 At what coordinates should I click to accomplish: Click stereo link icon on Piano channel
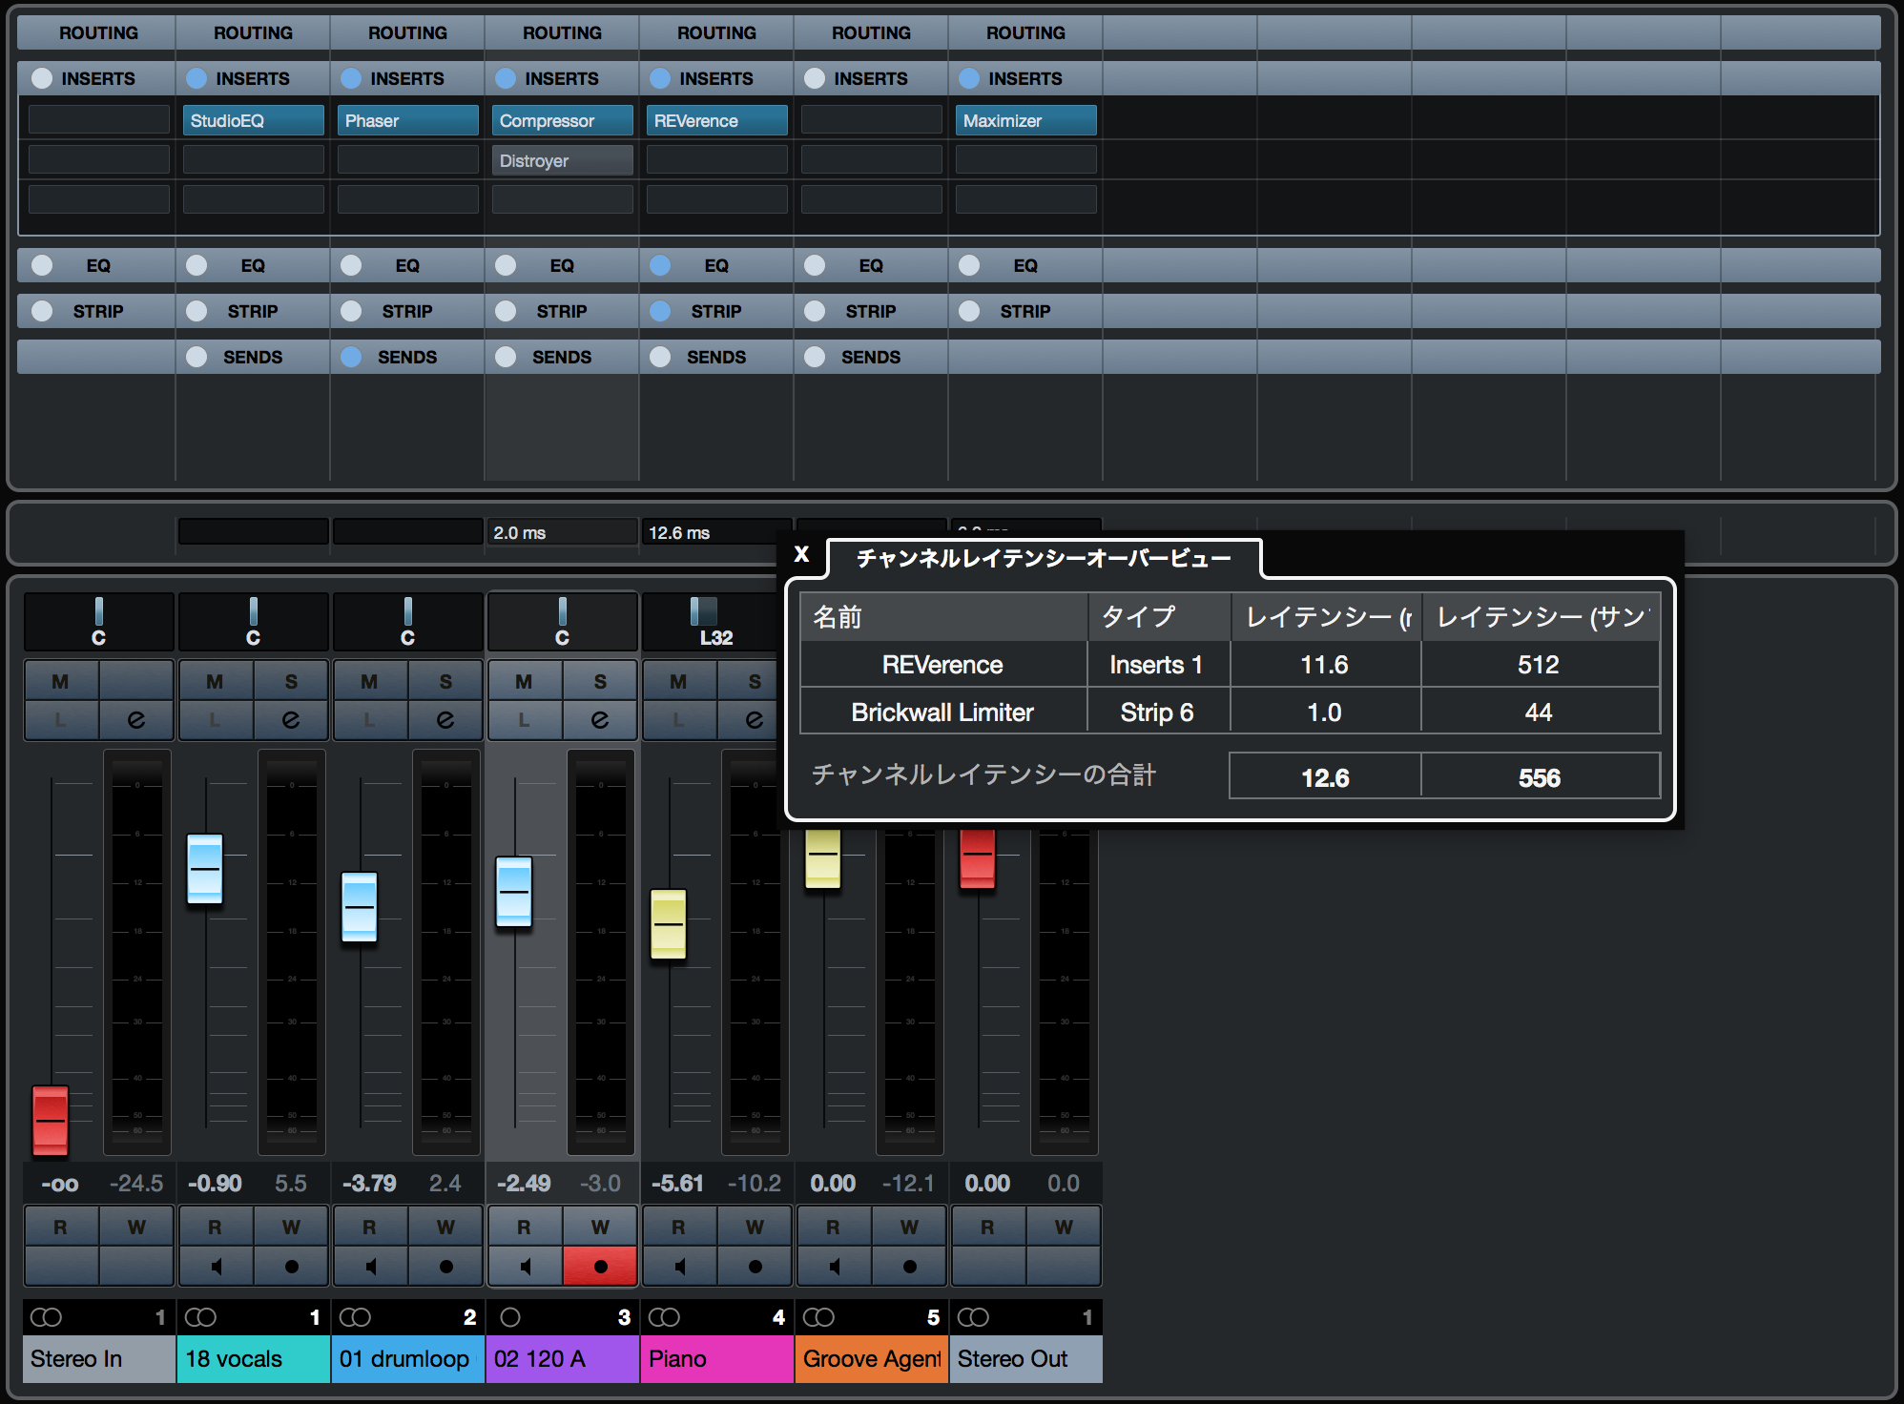664,1317
